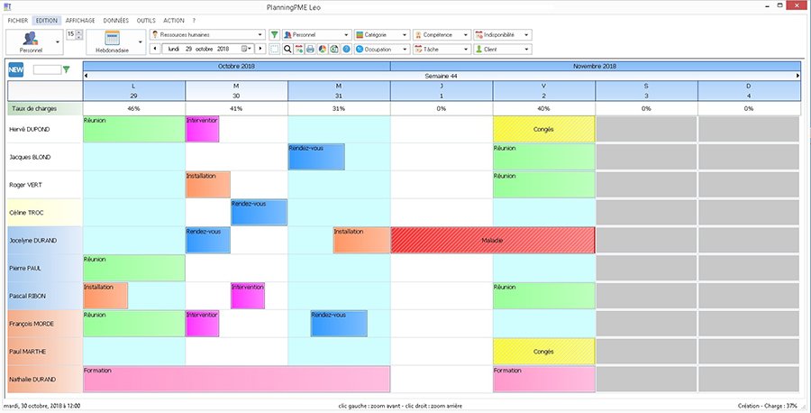
Task: Open the ? help menu
Action: (x=194, y=21)
